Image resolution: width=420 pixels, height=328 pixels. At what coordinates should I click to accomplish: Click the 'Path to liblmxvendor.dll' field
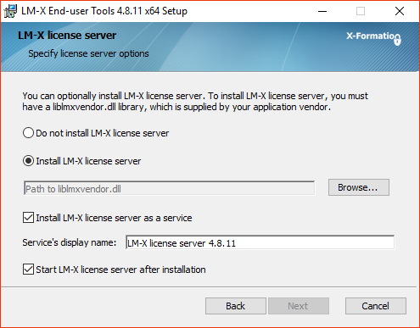point(169,188)
